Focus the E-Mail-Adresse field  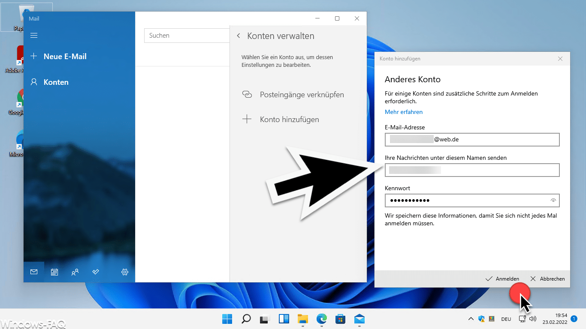(472, 140)
